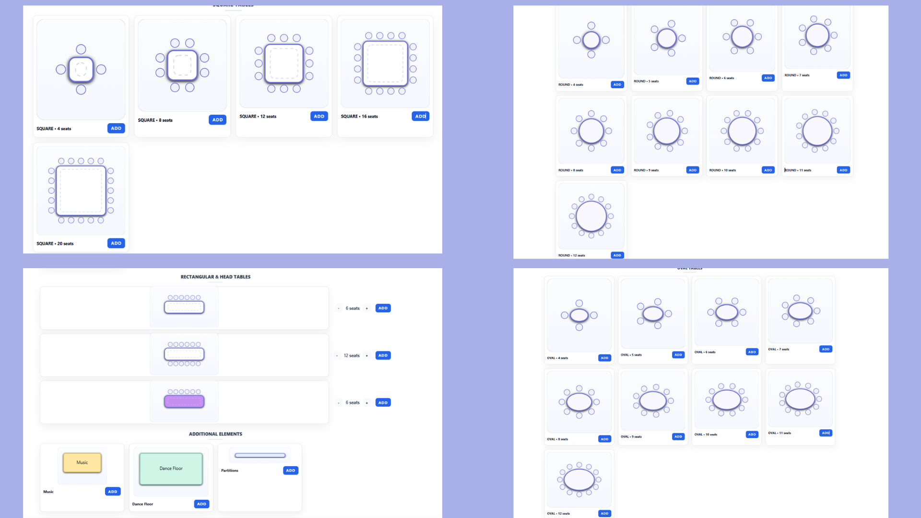This screenshot has width=921, height=518.
Task: Select the SQUARE 8 seats table preview
Action: (182, 65)
